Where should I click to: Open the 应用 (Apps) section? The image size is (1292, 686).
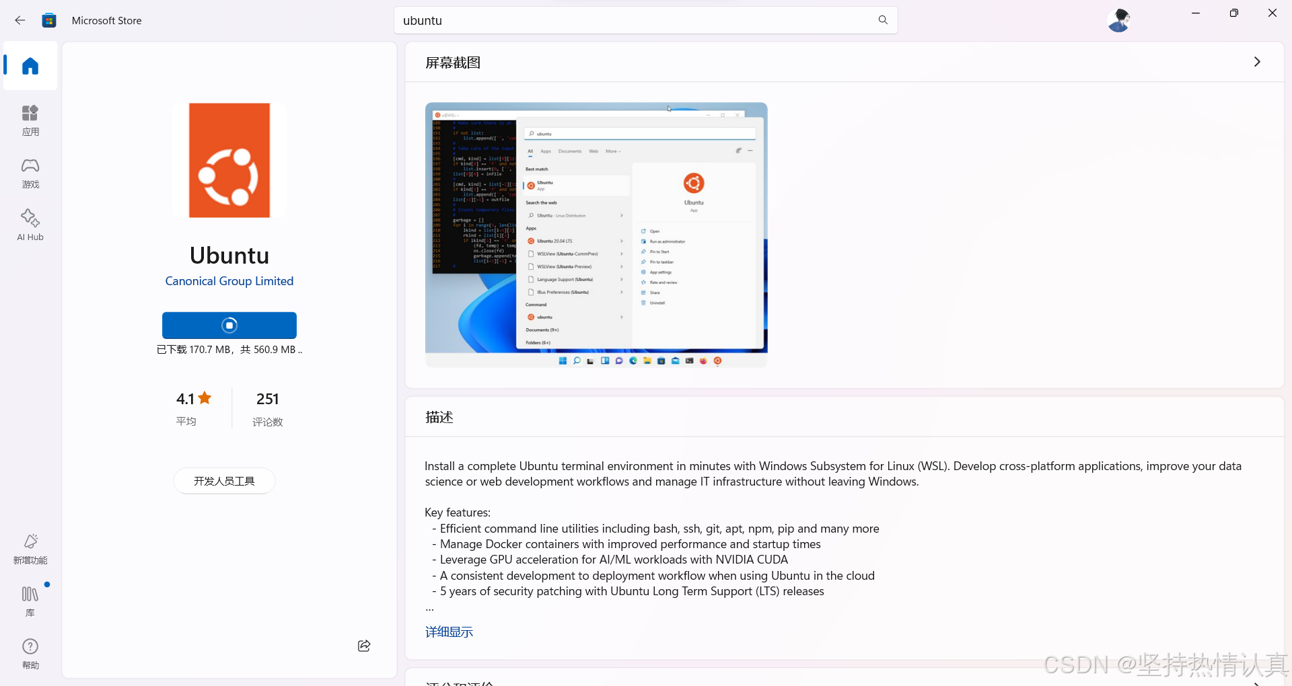[x=30, y=120]
